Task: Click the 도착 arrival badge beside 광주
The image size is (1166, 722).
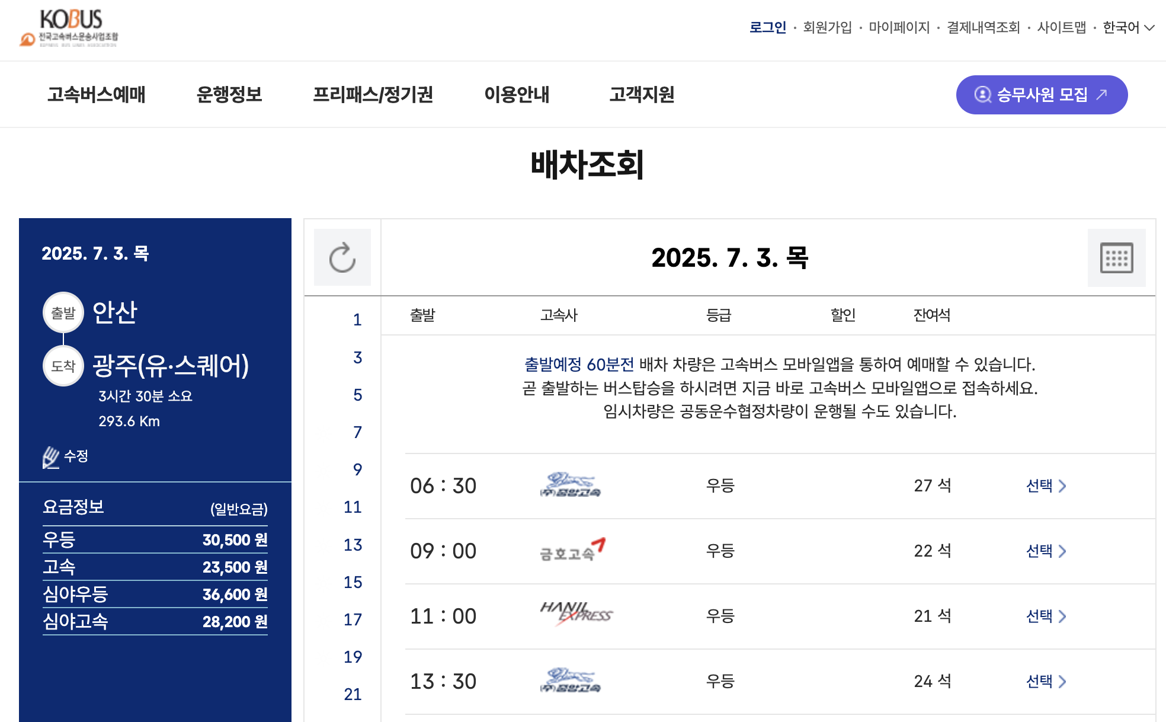Action: click(x=63, y=366)
